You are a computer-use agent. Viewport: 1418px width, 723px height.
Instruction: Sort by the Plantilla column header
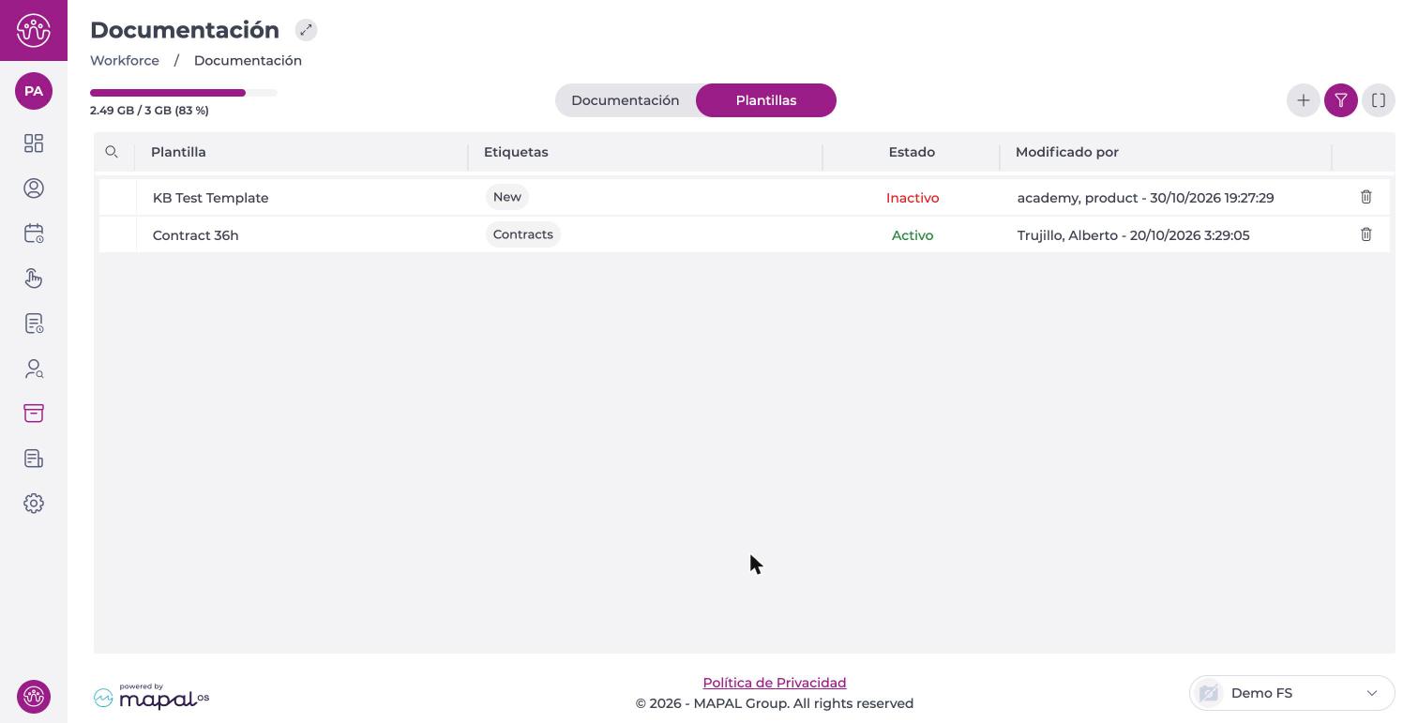click(x=178, y=152)
